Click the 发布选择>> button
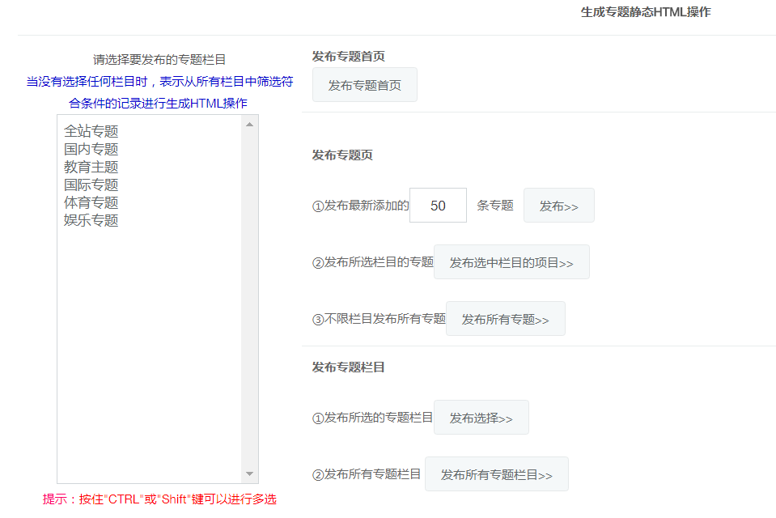The width and height of the screenshot is (776, 518). tap(481, 417)
